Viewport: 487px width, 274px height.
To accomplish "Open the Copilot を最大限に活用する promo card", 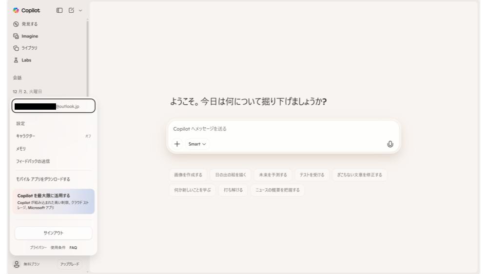I will point(54,201).
